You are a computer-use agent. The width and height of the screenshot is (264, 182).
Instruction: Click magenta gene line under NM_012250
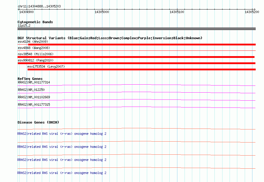(136, 92)
